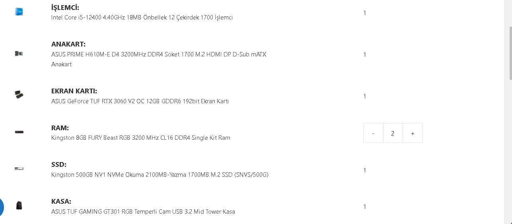512x224 pixels.
Task: Click Kingston 8GB FURY Beast RGB product name
Action: tap(140, 138)
